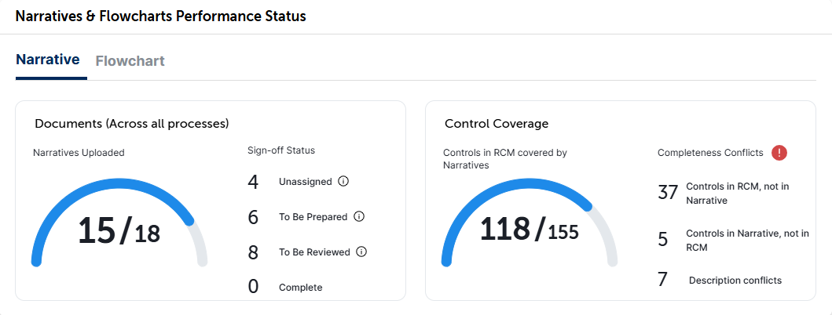Viewport: 832px width, 315px height.
Task: Click the red Completeness Conflicts alert icon
Action: [x=779, y=153]
